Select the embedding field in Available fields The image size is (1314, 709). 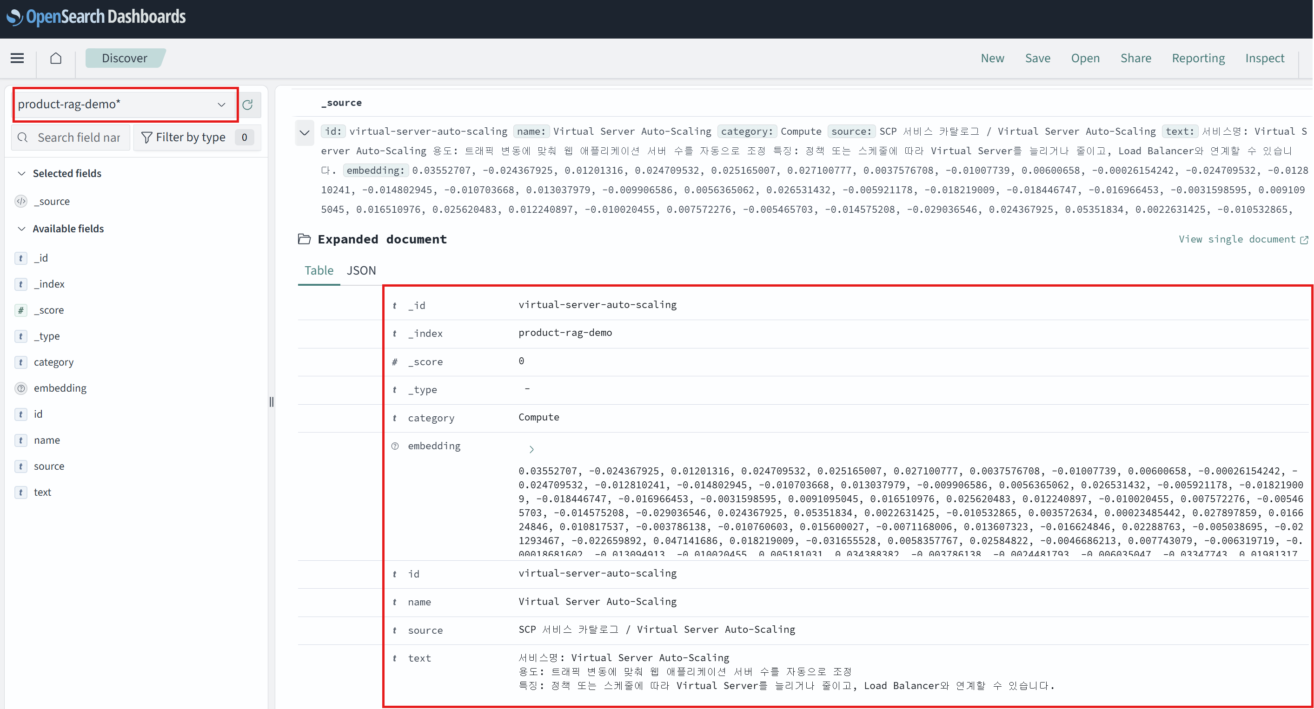(x=60, y=388)
